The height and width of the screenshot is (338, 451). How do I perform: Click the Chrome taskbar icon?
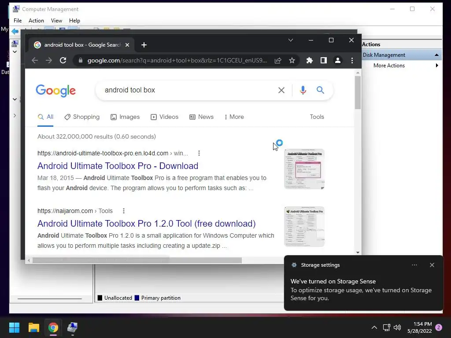point(53,327)
